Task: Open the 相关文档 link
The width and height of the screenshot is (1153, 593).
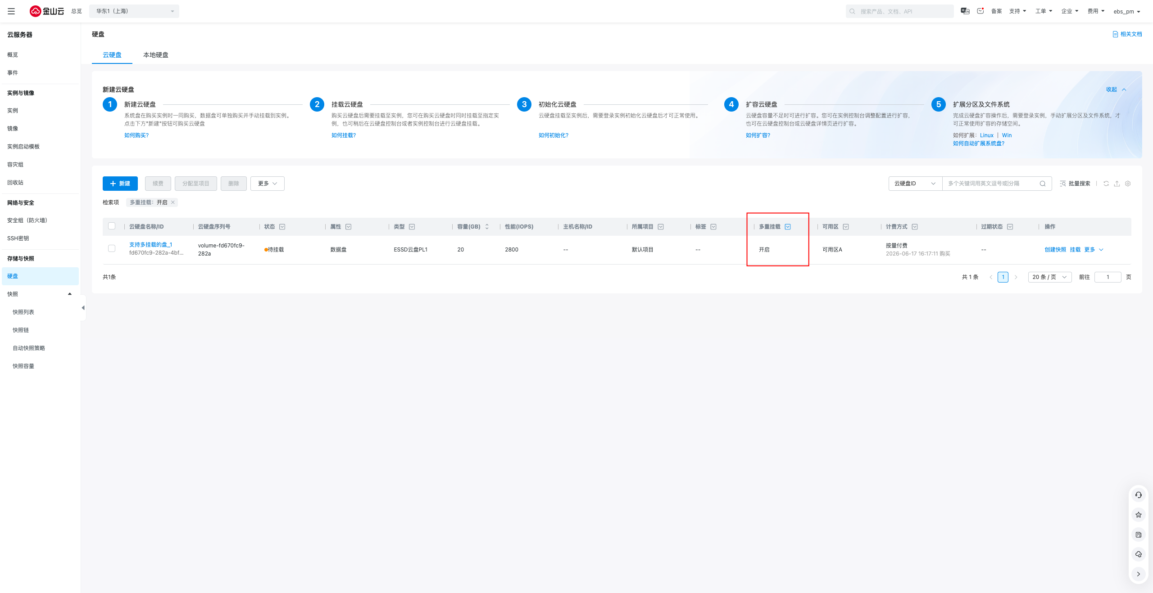Action: (1127, 34)
